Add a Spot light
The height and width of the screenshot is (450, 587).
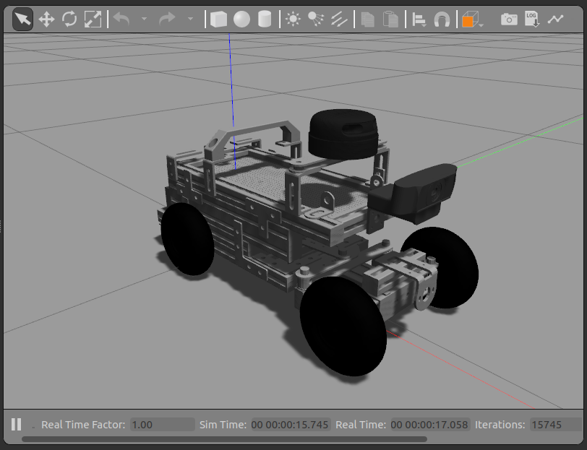[x=316, y=19]
